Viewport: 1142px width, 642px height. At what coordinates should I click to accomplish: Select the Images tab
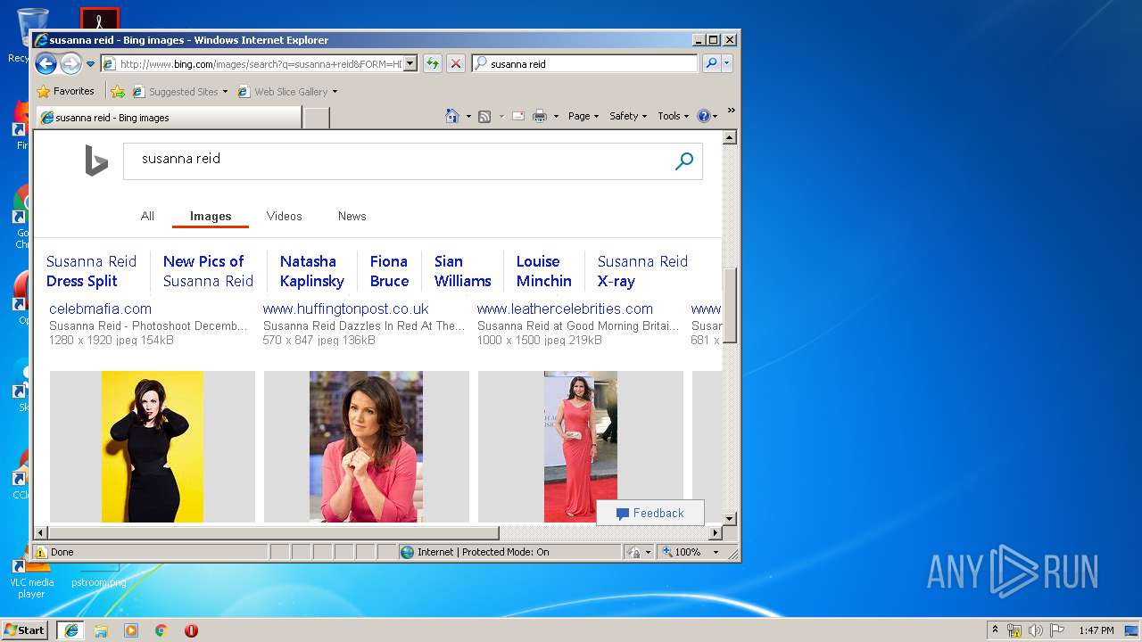pos(211,216)
